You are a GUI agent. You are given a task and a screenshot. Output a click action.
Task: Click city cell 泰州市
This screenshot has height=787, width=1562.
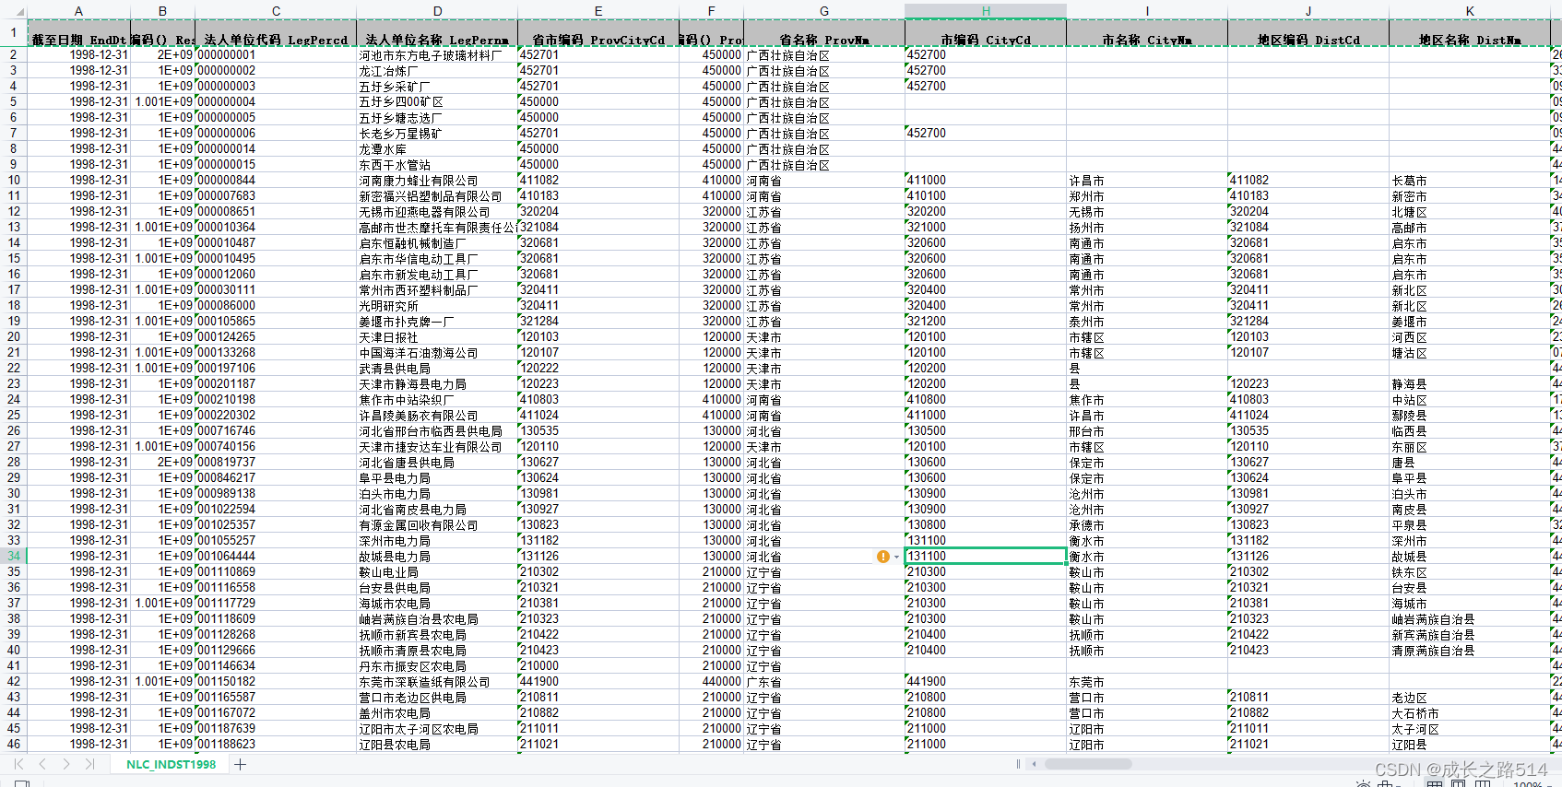[x=1147, y=322]
